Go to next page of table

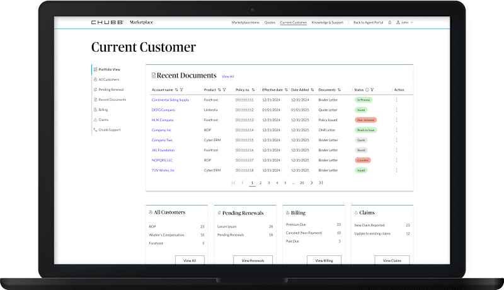311,183
